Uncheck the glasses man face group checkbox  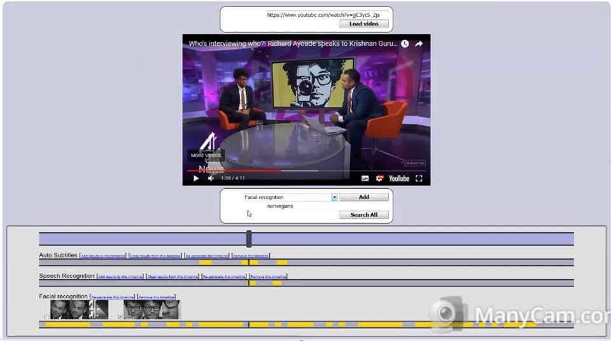(120, 317)
